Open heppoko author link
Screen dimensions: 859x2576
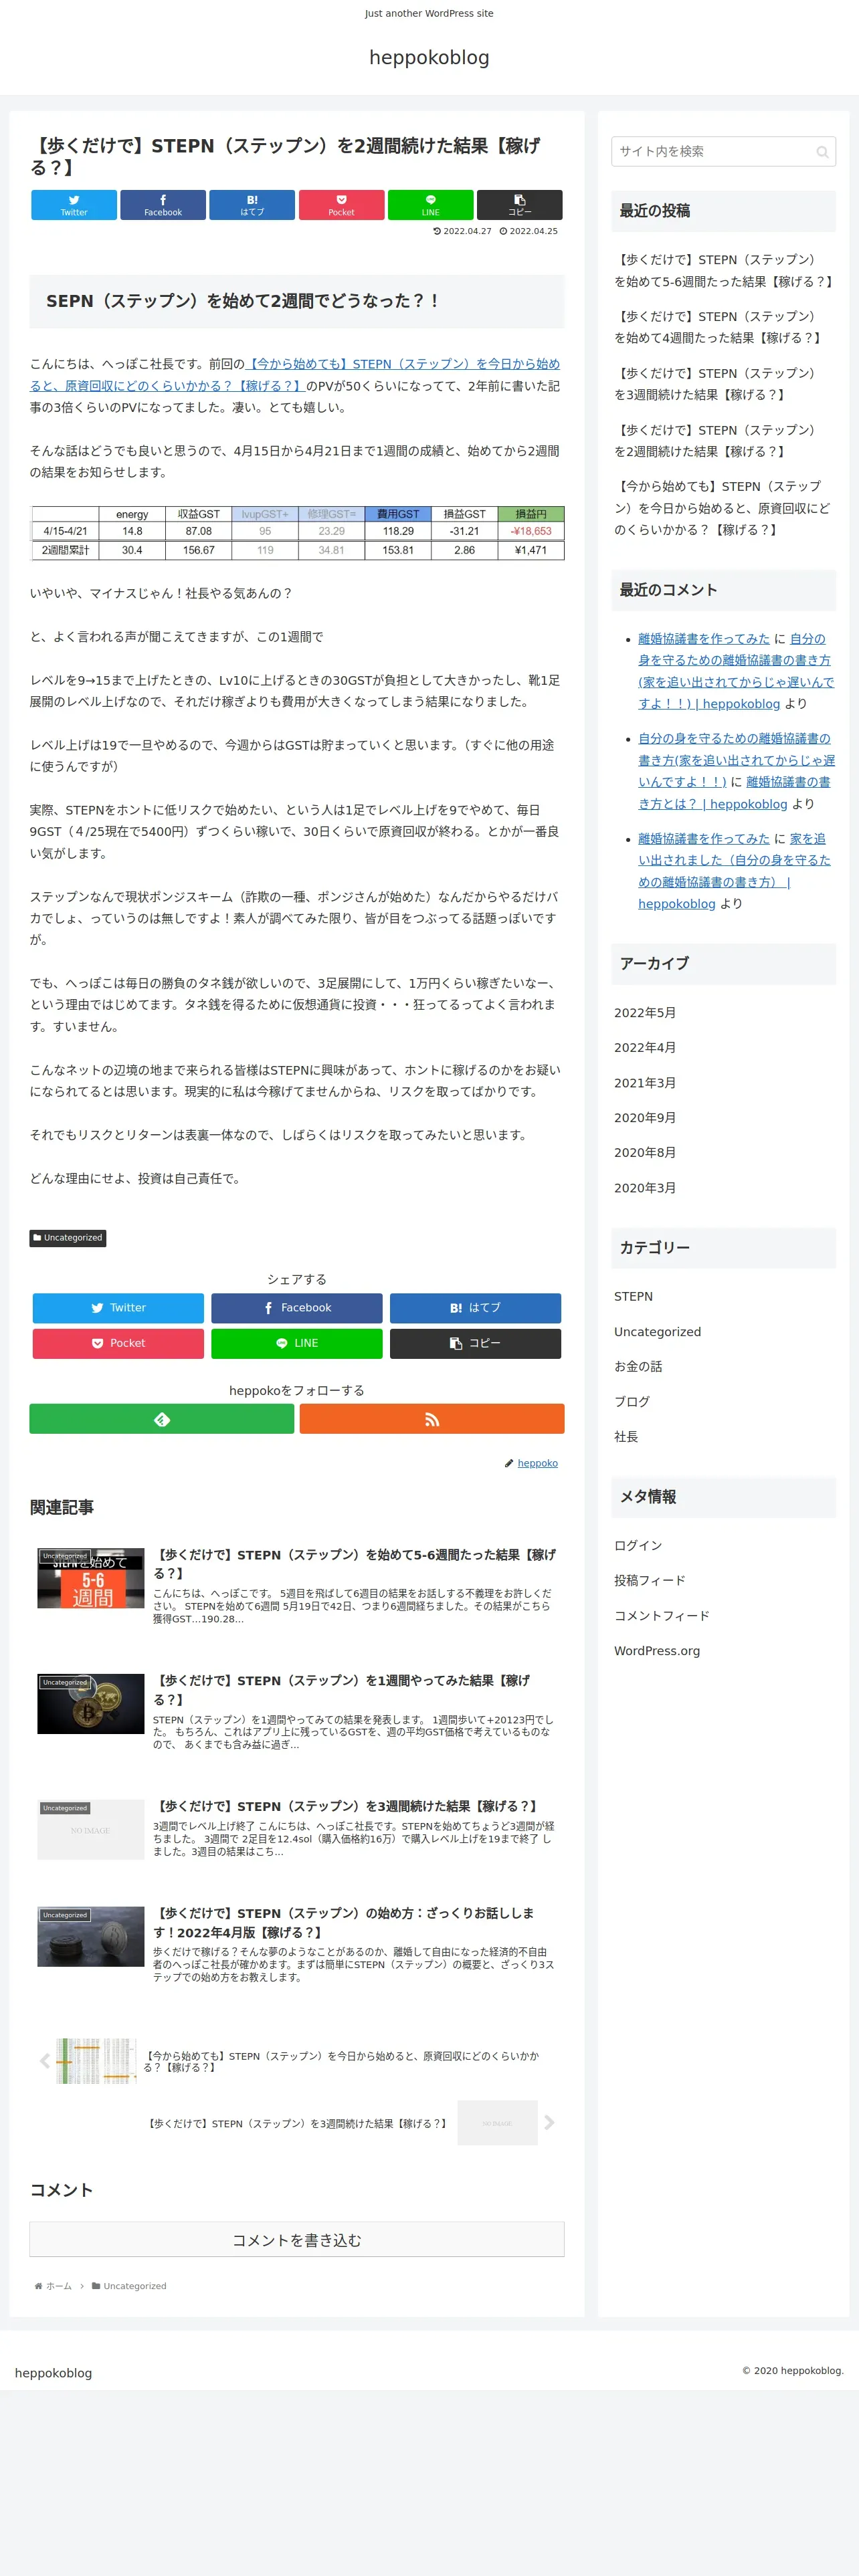537,1463
